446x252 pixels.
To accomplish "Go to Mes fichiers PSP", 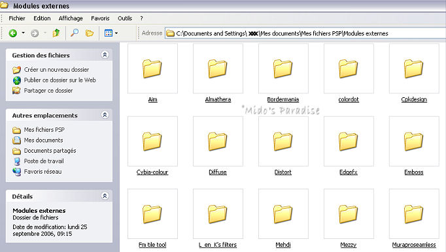I will coord(44,130).
